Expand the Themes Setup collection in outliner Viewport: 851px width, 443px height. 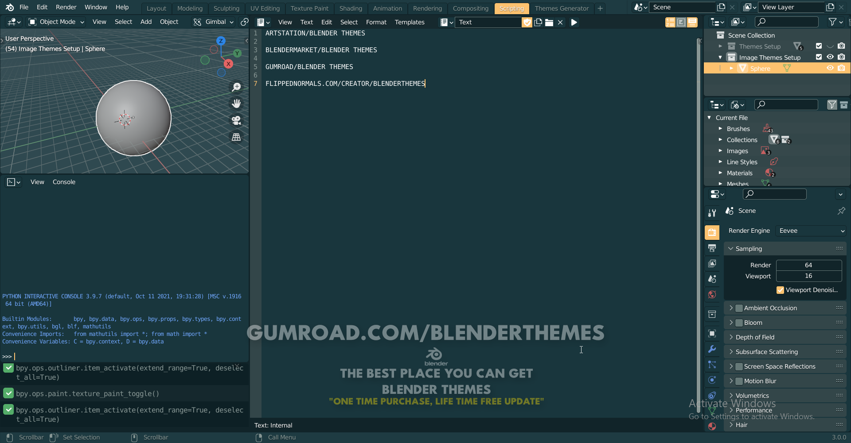720,46
